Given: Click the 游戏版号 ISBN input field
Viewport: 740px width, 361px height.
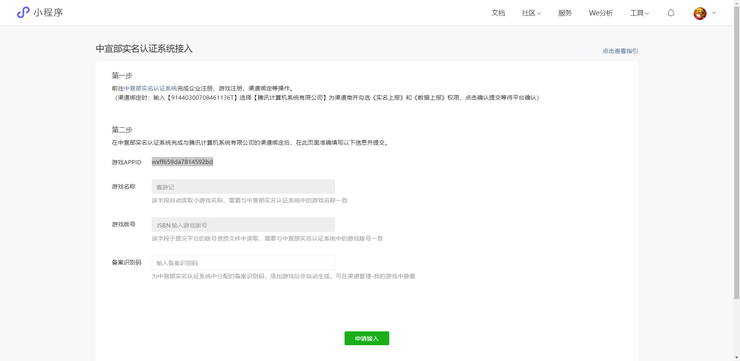Looking at the screenshot, I should [243, 225].
